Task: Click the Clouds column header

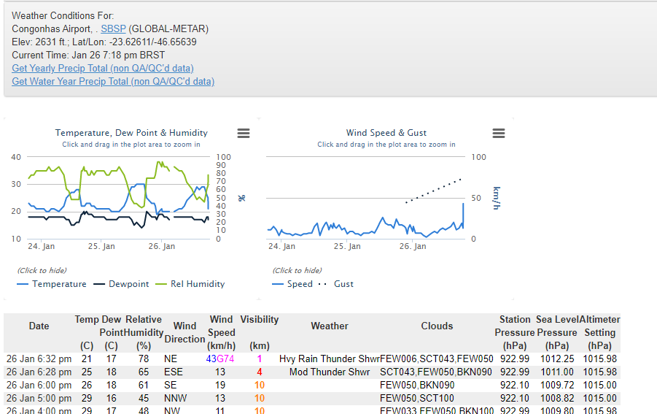Action: point(437,326)
